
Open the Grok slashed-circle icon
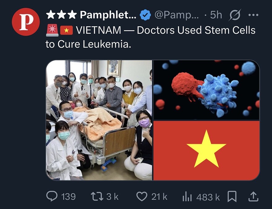point(235,15)
